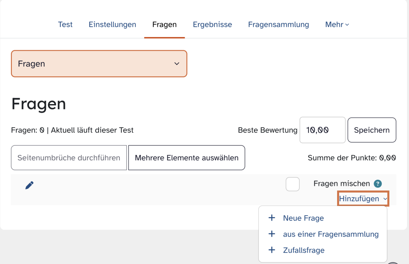Open the Fragensammlung tab

click(x=278, y=25)
